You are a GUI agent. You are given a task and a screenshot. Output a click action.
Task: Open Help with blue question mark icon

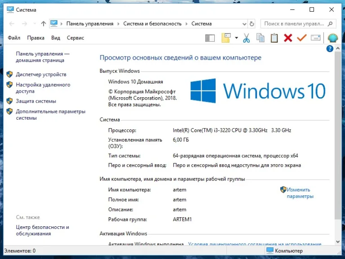[x=330, y=48]
